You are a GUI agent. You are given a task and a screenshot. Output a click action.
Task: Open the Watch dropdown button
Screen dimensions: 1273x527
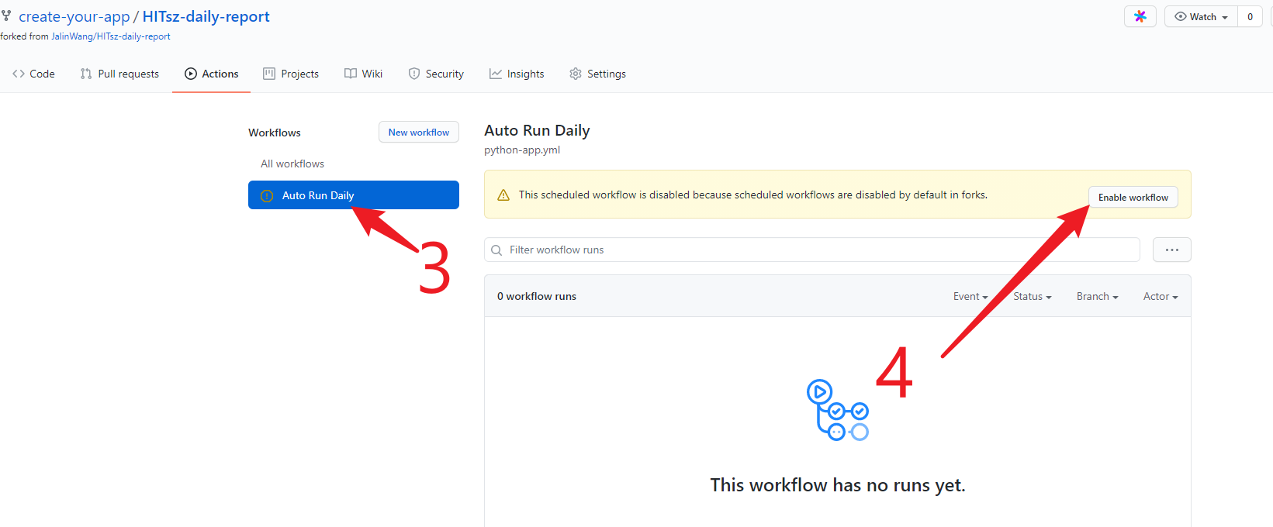(1201, 16)
